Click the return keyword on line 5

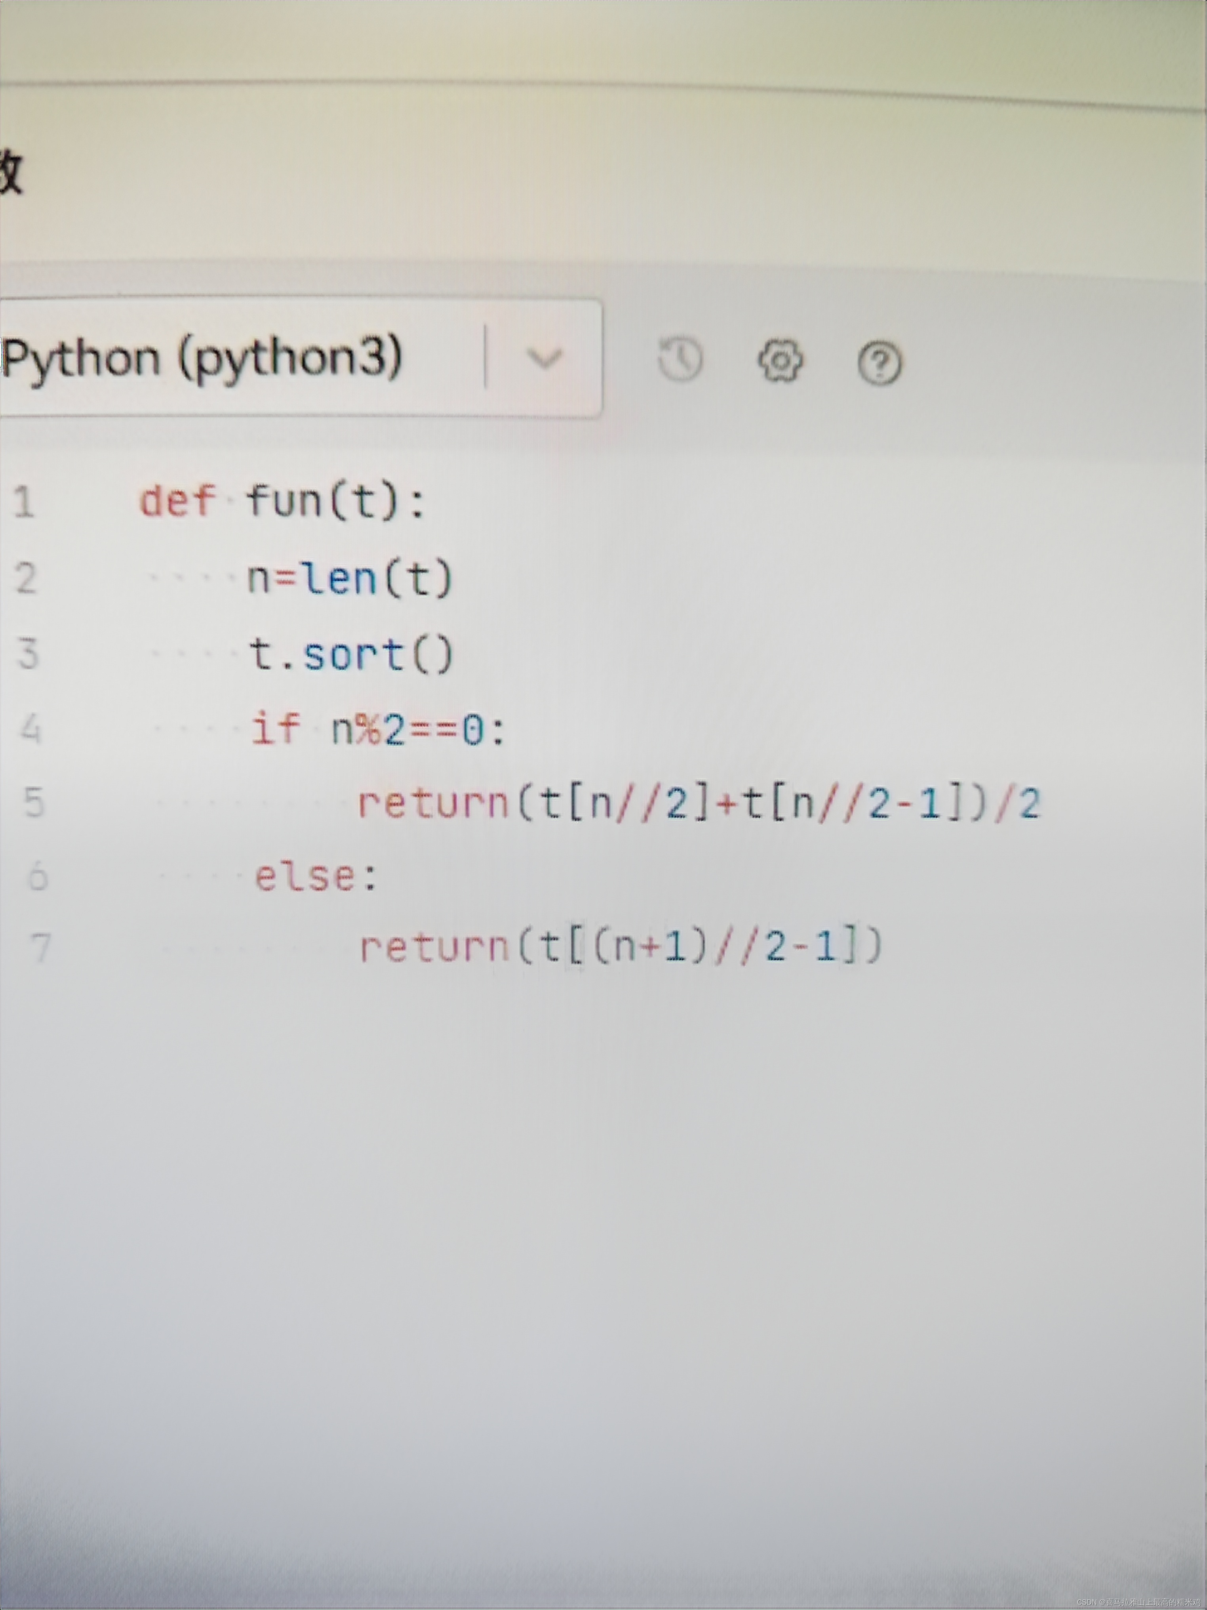433,803
